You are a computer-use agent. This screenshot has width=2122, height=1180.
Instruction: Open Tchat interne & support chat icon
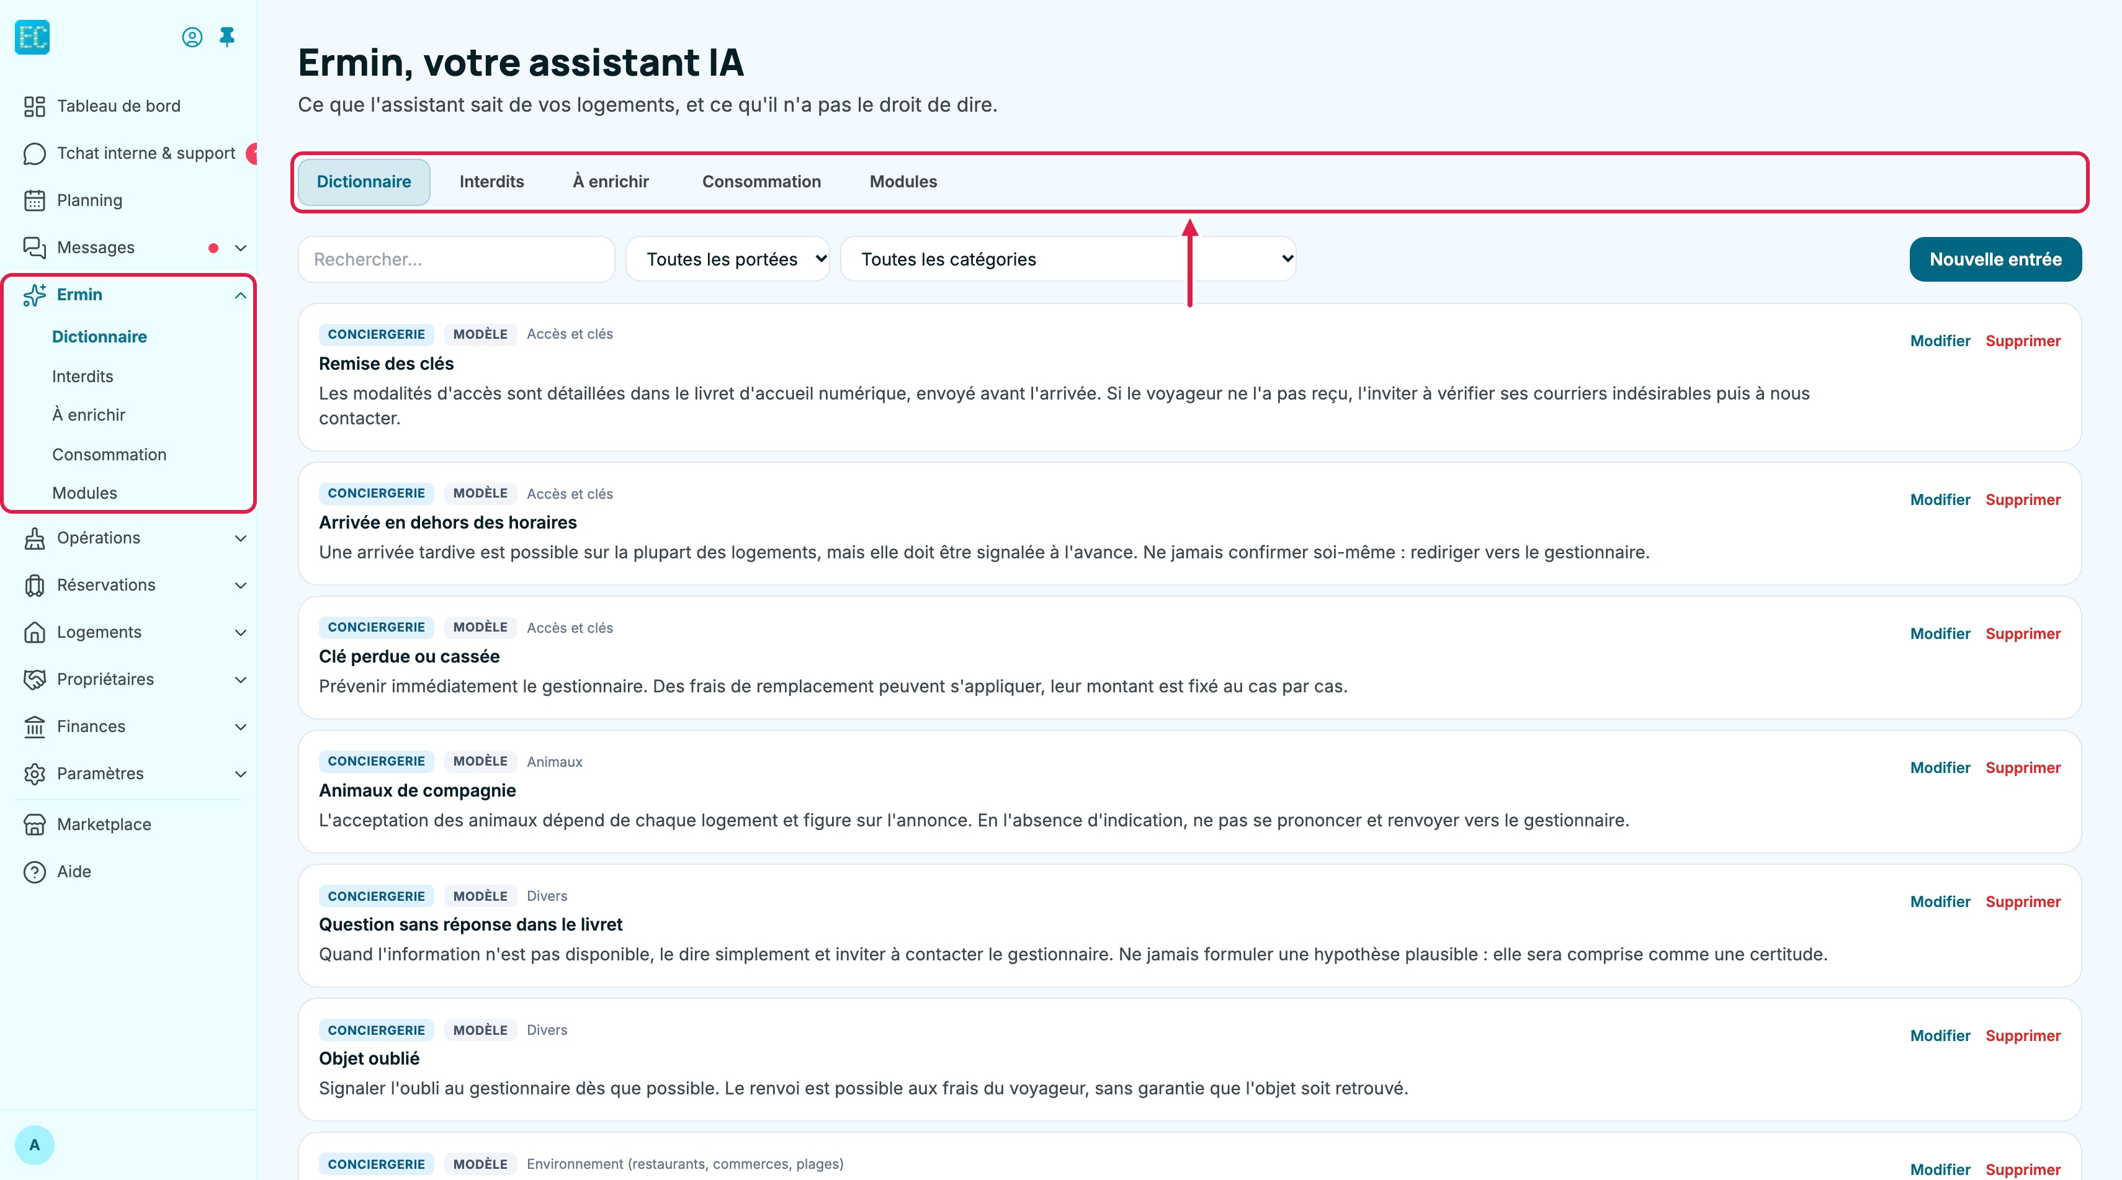click(x=35, y=153)
